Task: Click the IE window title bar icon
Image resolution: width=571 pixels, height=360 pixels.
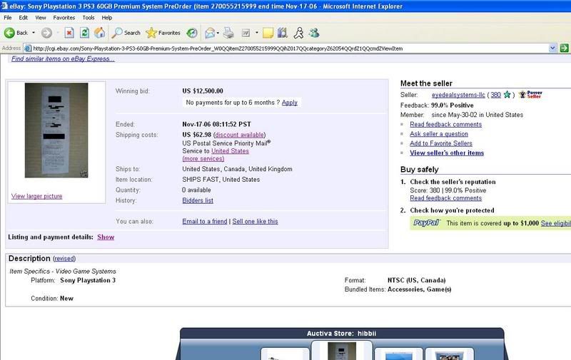Action: (x=4, y=6)
